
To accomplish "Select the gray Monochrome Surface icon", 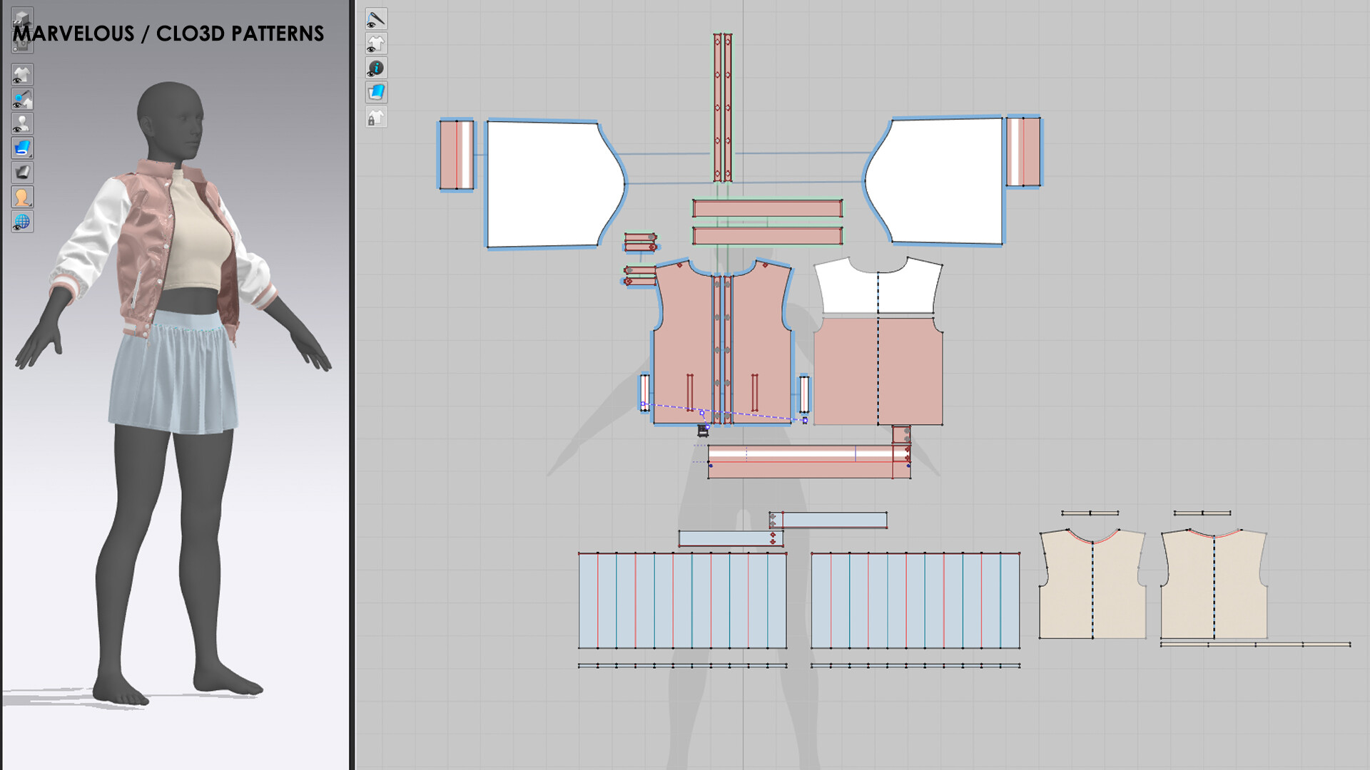I will pos(22,173).
